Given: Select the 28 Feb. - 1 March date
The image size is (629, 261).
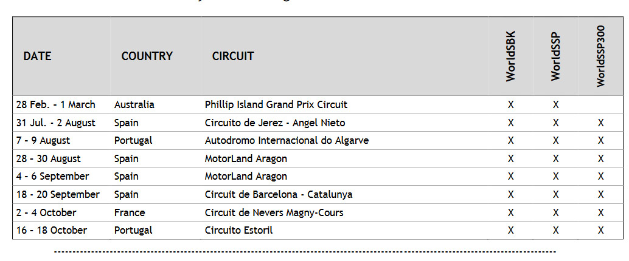Looking at the screenshot, I should (56, 105).
